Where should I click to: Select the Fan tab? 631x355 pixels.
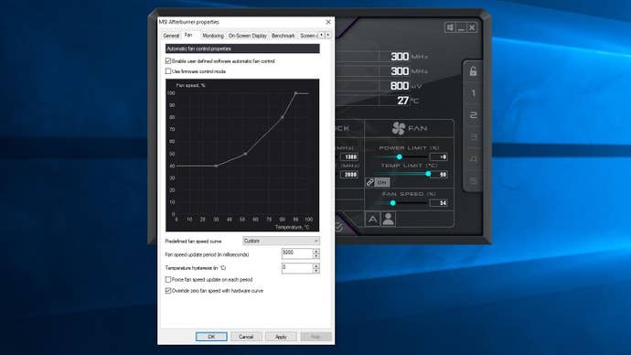click(x=188, y=35)
